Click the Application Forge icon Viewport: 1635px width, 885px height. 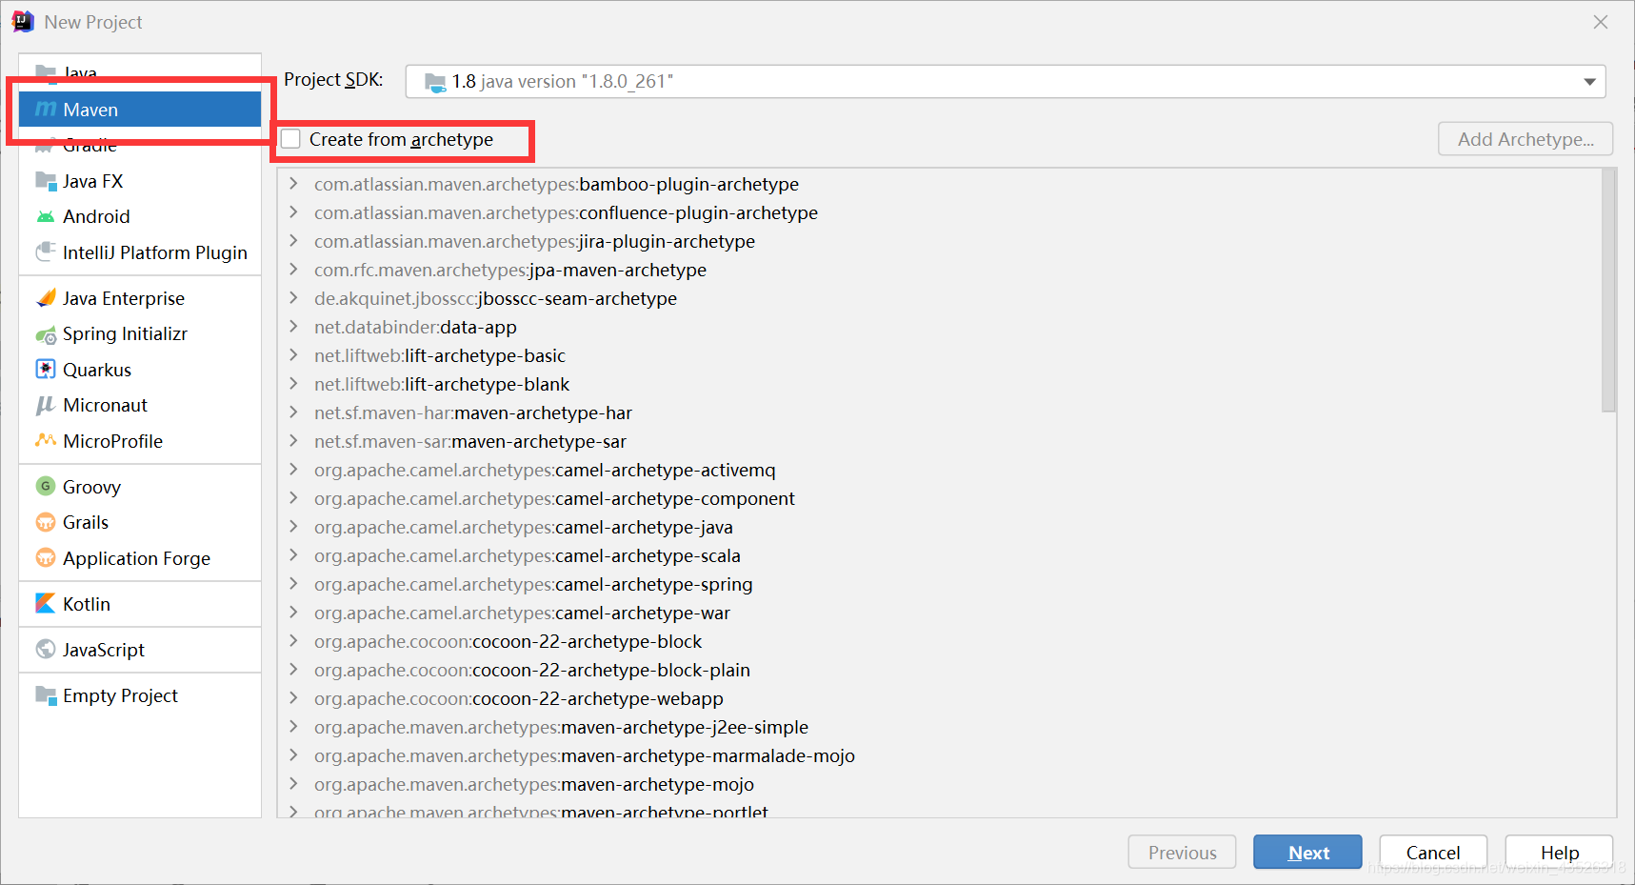coord(46,558)
